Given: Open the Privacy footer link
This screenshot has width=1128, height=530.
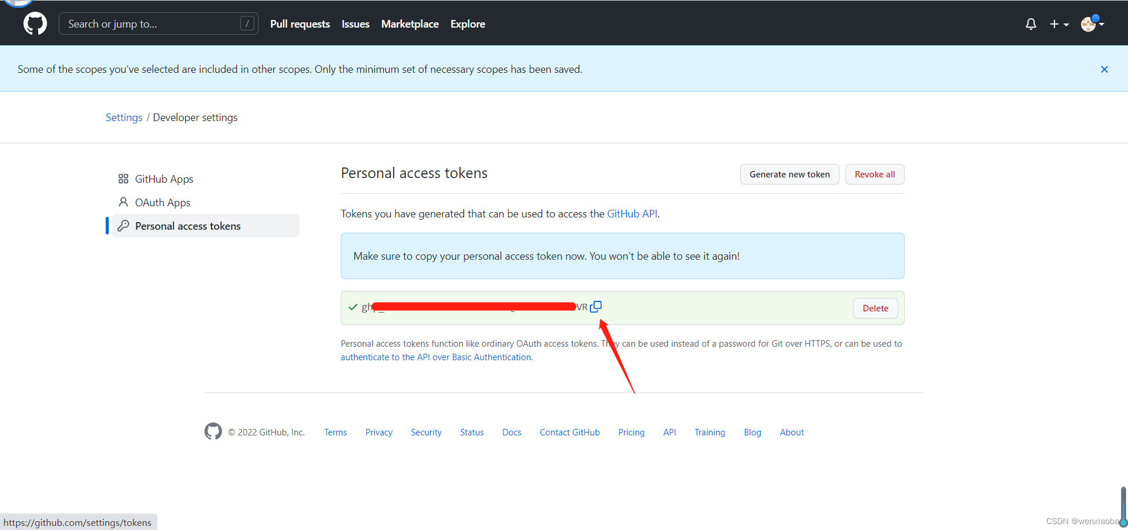Looking at the screenshot, I should [x=379, y=432].
